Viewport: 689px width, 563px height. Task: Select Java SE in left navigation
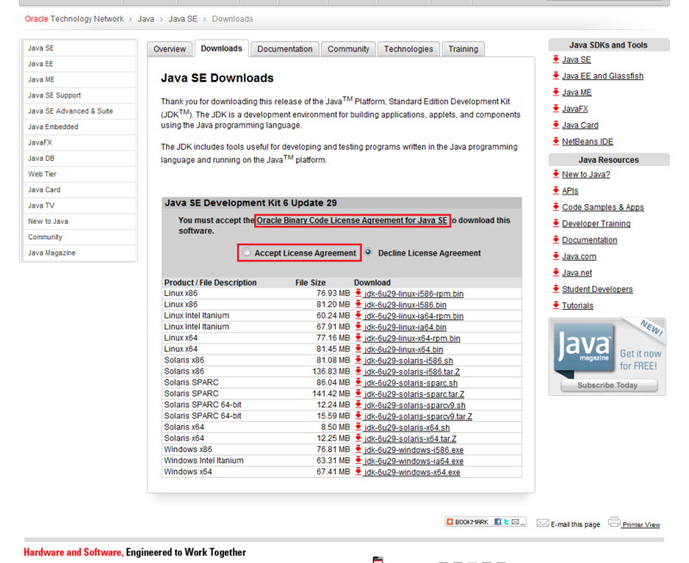click(x=79, y=48)
